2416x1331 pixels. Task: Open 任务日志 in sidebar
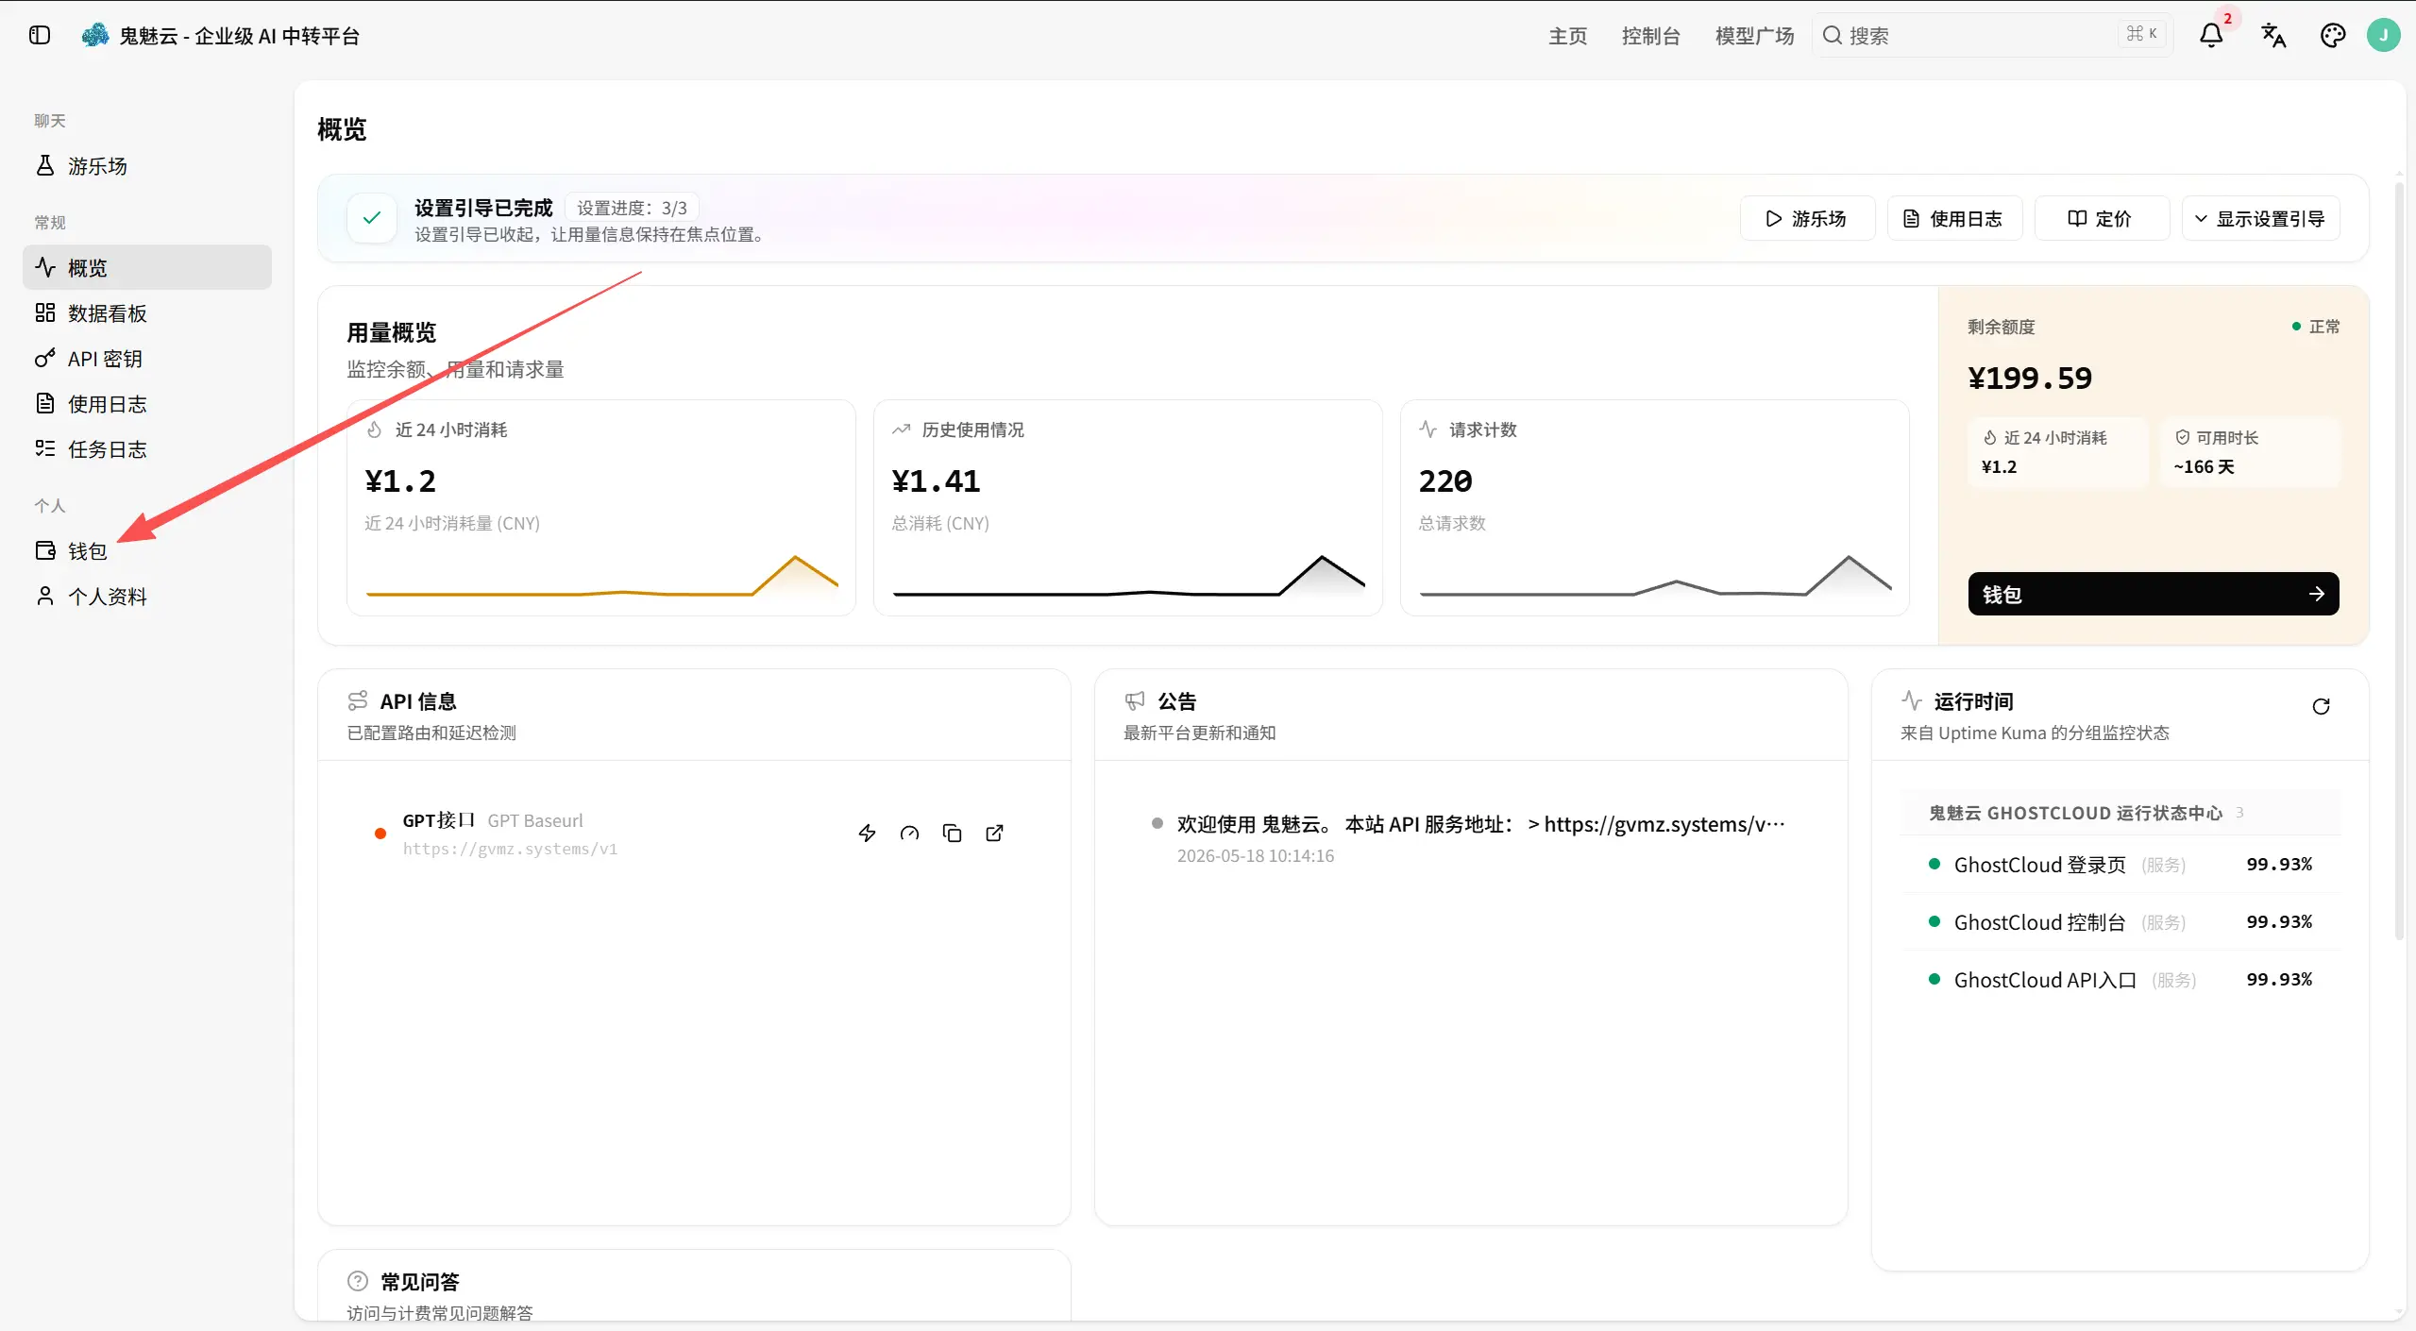(147, 449)
